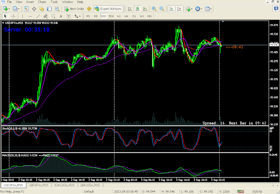280x194 pixels.
Task: Open the Charts menu
Action: click(x=42, y=2)
